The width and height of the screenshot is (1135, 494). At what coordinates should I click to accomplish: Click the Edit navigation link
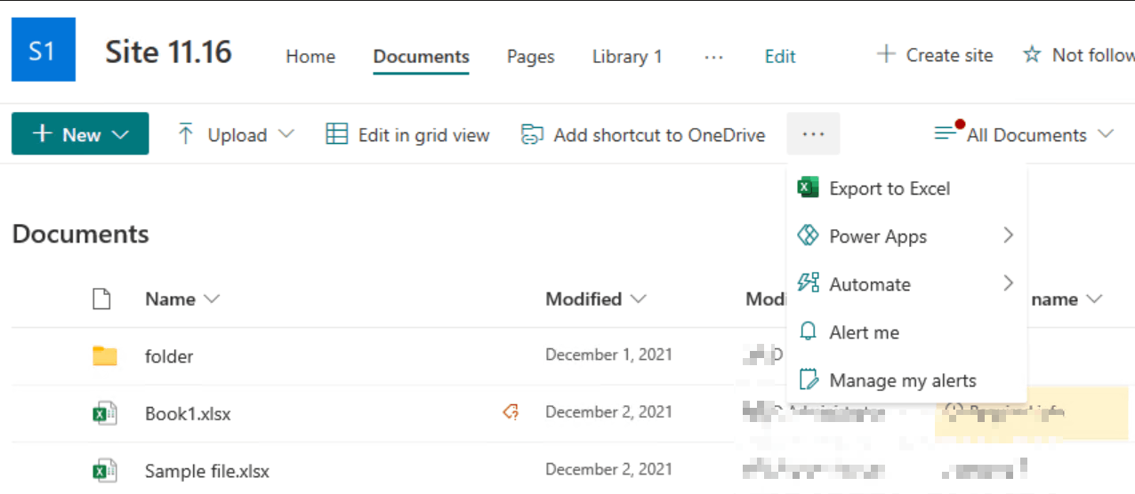point(780,56)
